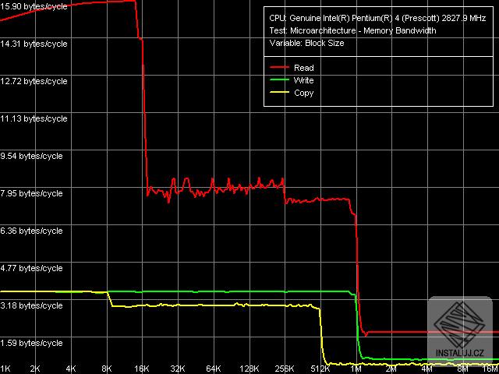Click the yellow Copy legend line swatch

[x=279, y=93]
